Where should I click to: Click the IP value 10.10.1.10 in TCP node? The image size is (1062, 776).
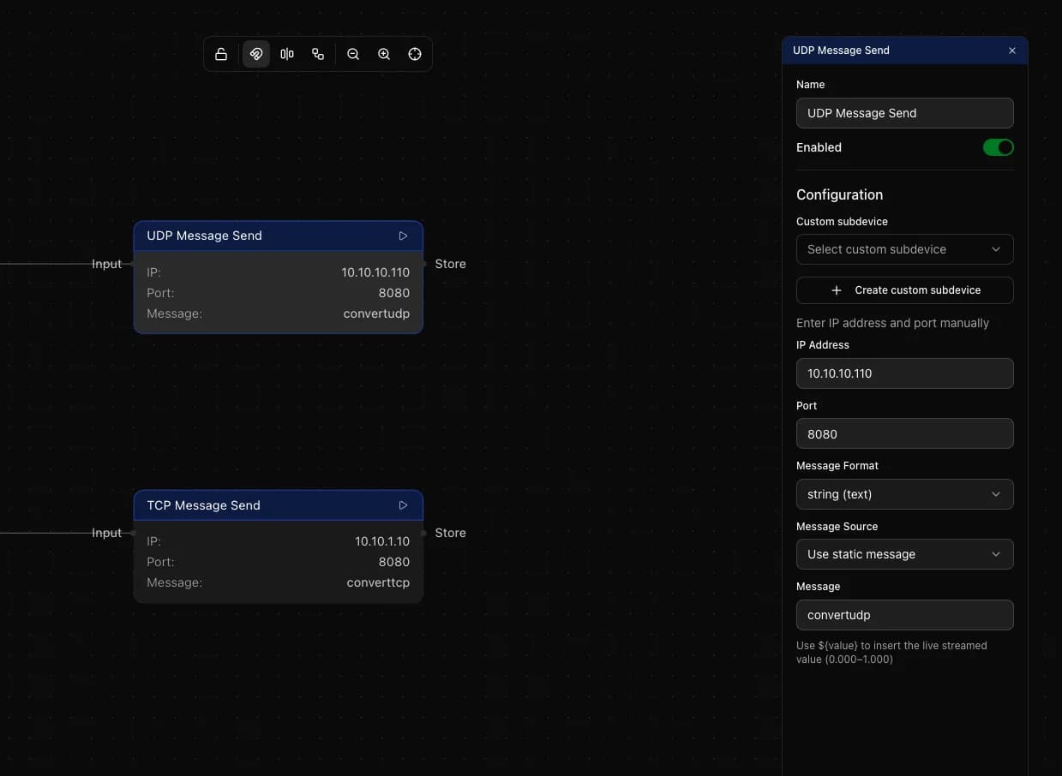pos(382,541)
